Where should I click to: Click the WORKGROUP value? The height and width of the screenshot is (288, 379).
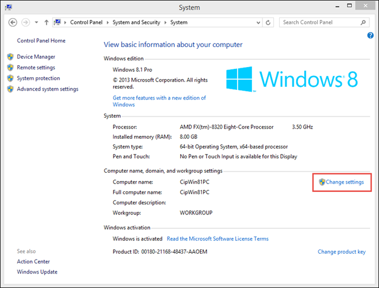click(x=196, y=213)
